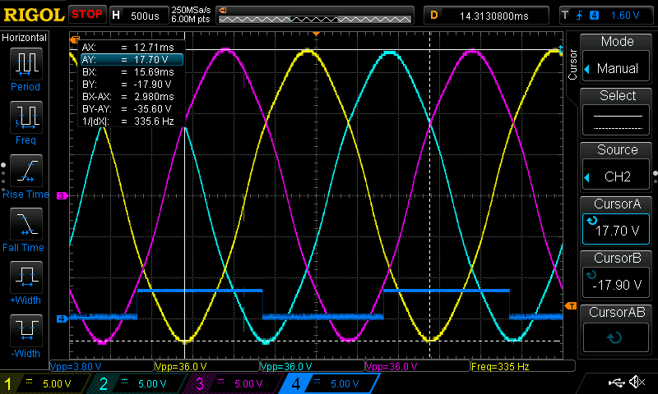
Task: Select the AY 17.70 V cursor row
Action: pyautogui.click(x=132, y=59)
